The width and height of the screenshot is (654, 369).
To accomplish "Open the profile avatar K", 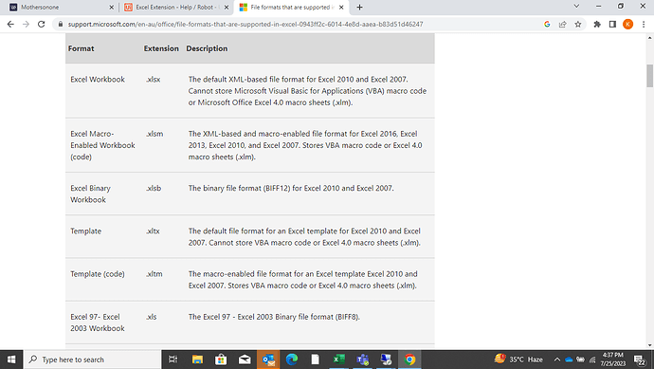I will (627, 25).
